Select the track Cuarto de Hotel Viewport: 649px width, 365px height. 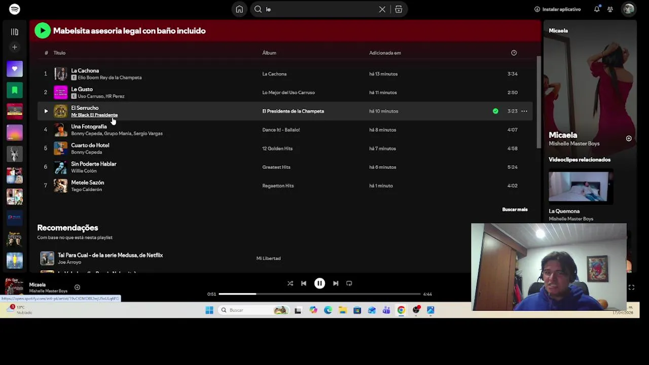coord(90,145)
